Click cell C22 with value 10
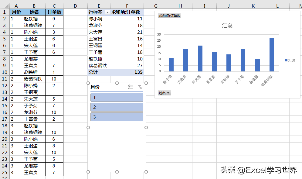Image resolution: width=302 pixels, height=179 pixels. [54, 152]
